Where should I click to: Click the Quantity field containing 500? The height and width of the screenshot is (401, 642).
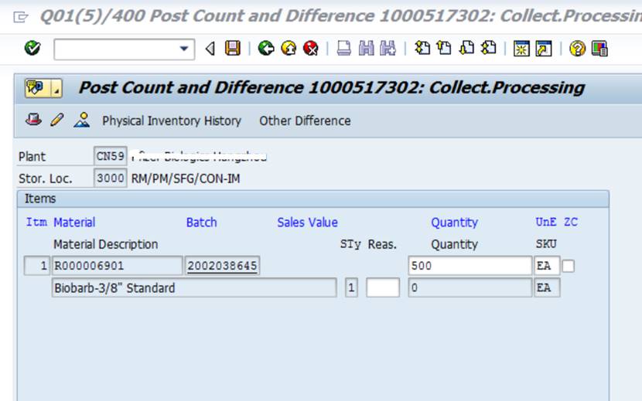pyautogui.click(x=470, y=266)
